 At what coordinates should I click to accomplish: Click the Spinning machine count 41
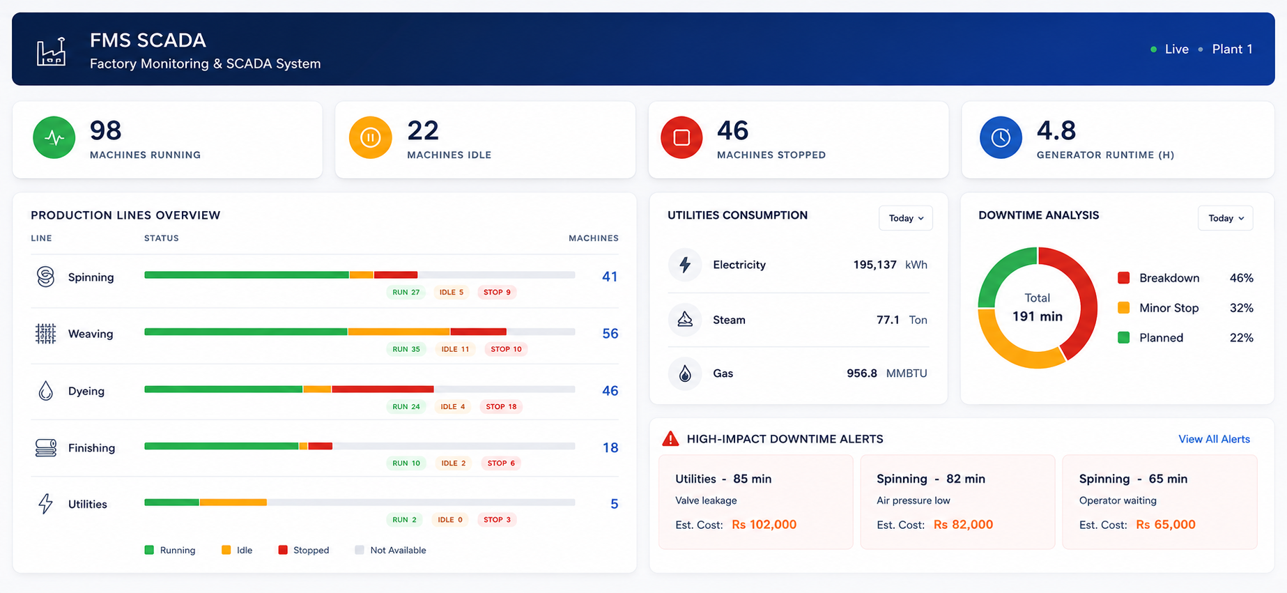[x=610, y=277]
